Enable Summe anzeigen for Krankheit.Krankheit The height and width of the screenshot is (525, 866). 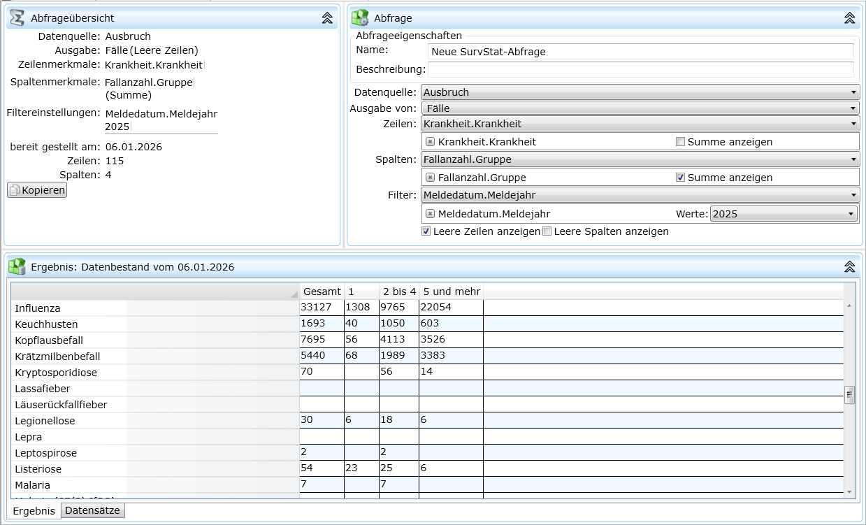point(680,142)
